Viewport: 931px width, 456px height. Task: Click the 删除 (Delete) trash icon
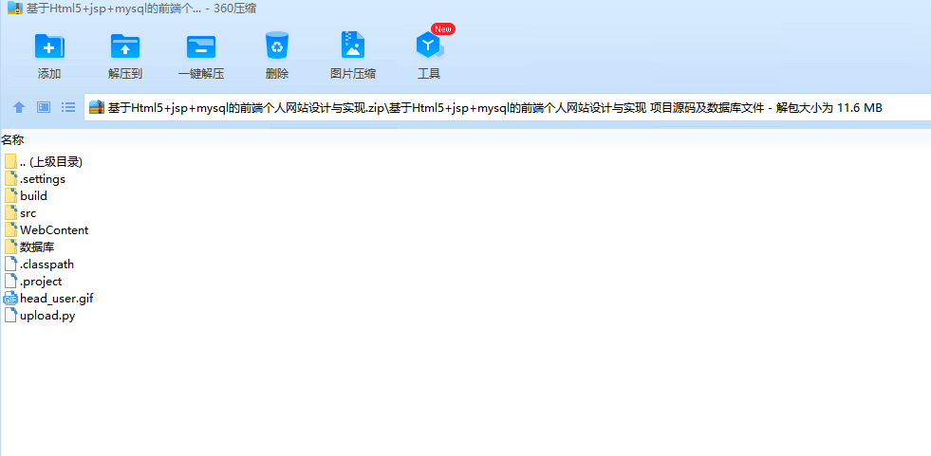tap(277, 46)
